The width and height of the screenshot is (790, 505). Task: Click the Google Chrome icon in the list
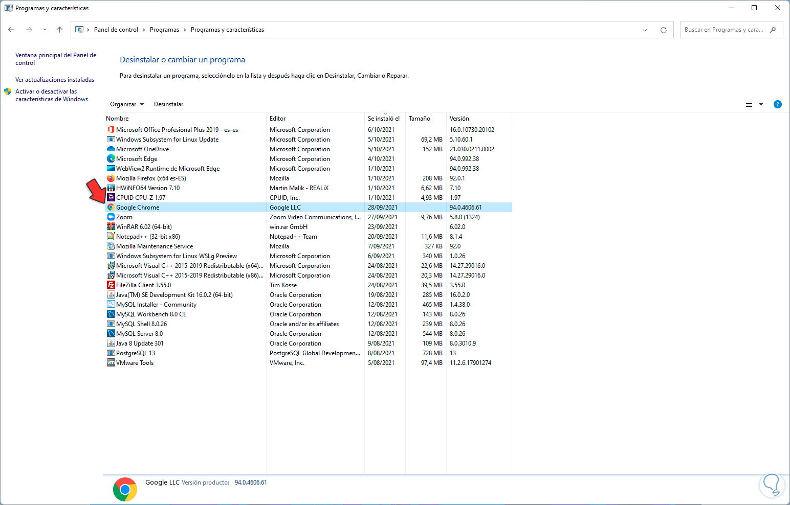click(x=111, y=208)
